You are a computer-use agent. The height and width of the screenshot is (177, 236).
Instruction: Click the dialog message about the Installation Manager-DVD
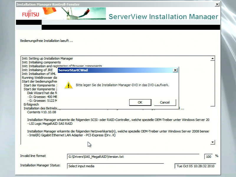pos(122,85)
